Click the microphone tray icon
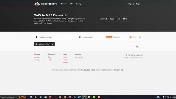Screen dimensions: 176x99 [x=163, y=97]
